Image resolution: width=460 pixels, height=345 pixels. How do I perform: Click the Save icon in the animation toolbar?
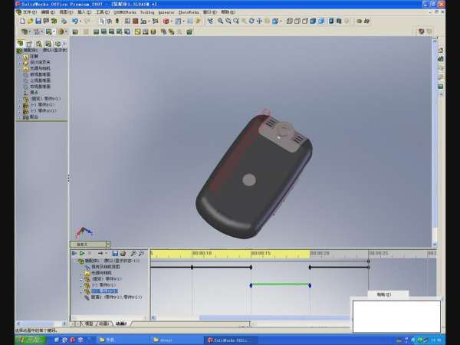coord(115,253)
